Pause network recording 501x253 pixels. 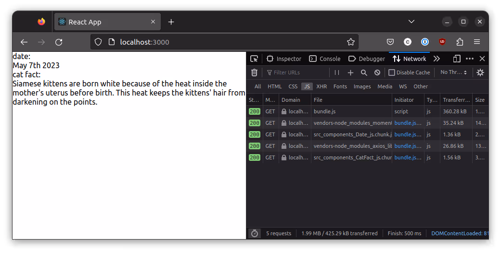tap(337, 72)
